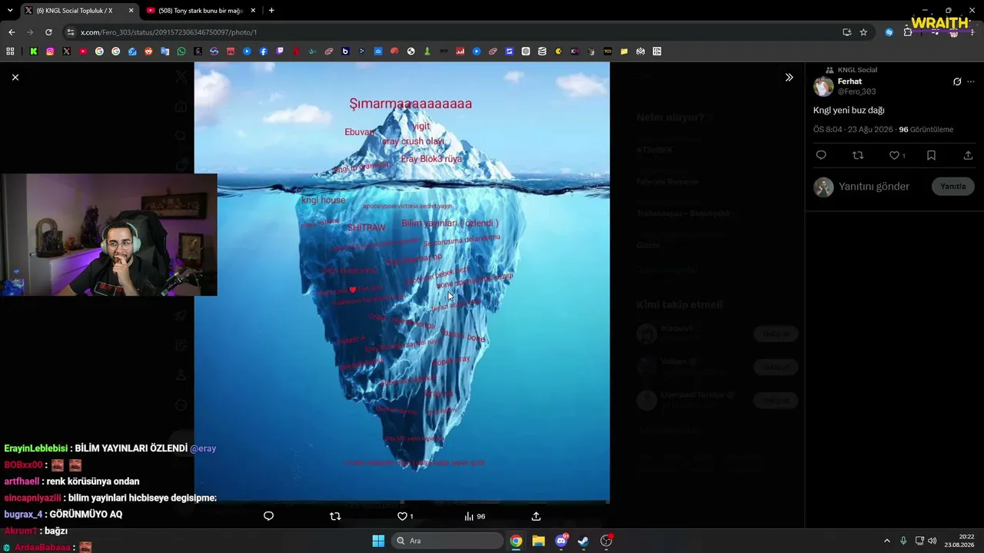Open the Windows Start menu

click(378, 541)
